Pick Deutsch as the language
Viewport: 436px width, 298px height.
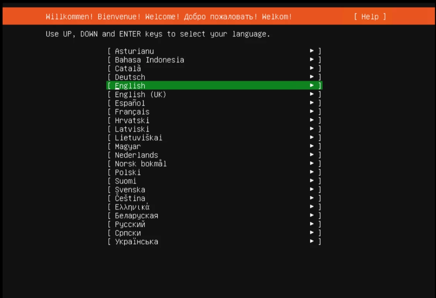pyautogui.click(x=215, y=77)
